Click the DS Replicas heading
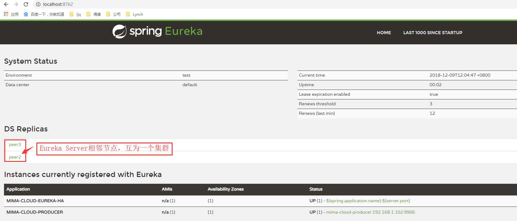 click(x=26, y=129)
